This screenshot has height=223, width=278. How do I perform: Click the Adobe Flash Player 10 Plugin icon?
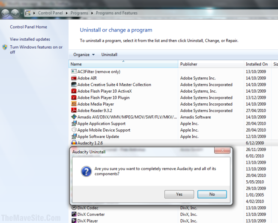74,97
